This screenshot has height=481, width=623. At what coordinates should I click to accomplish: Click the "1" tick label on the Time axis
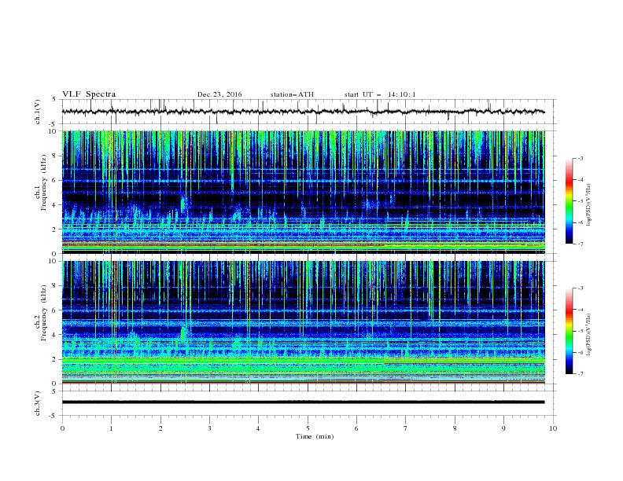[x=111, y=428]
